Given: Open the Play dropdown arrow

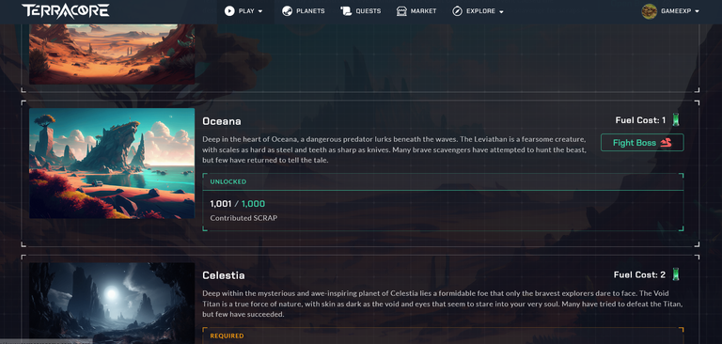Looking at the screenshot, I should click(x=260, y=11).
